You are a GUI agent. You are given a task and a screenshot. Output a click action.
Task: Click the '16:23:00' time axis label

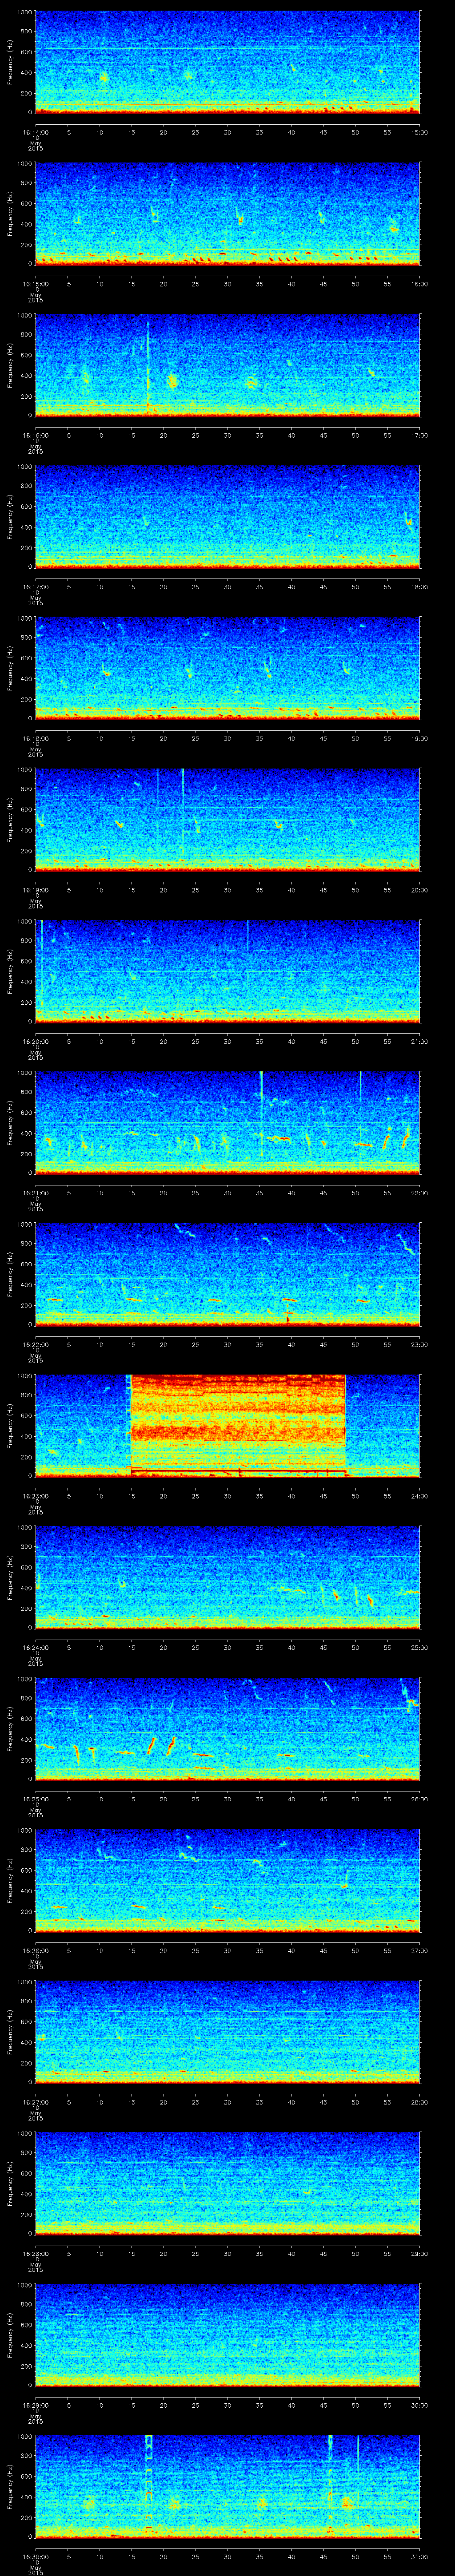[35, 1496]
